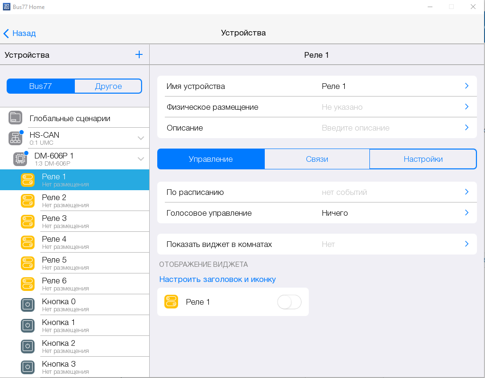Screen dimensions: 485x378
Task: Select the Bus77 segment
Action: [x=41, y=86]
